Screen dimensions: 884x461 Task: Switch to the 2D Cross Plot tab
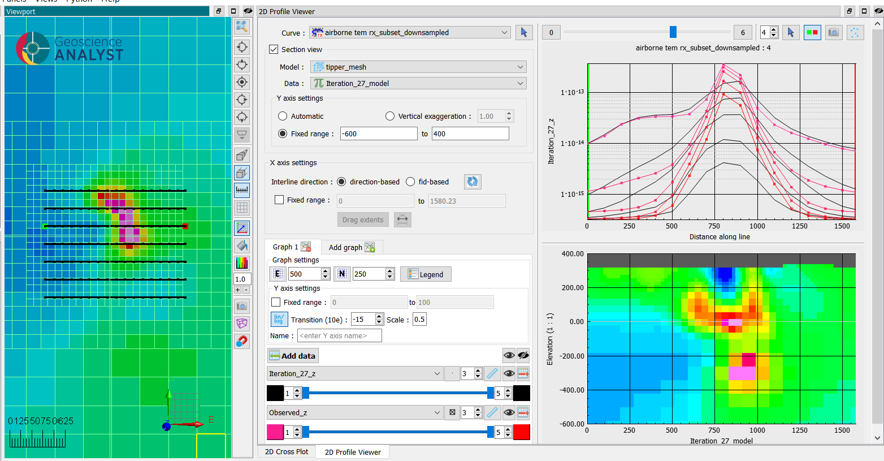point(287,451)
